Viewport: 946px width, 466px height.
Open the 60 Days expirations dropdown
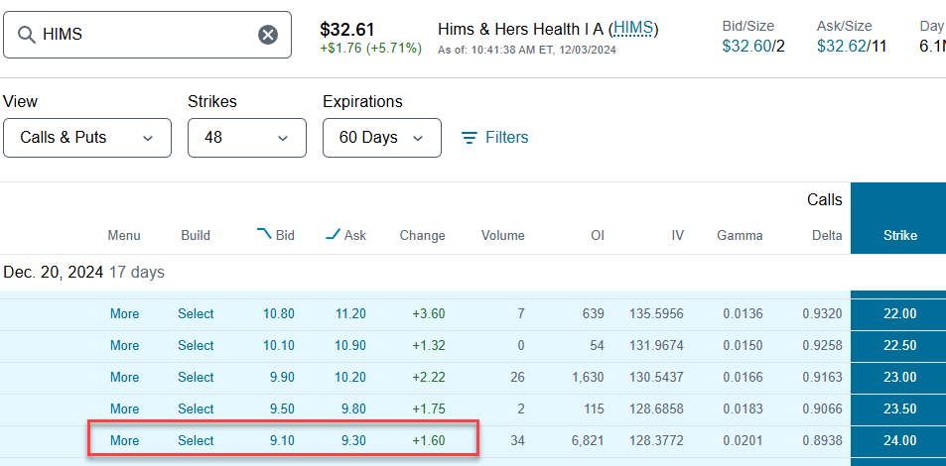point(382,138)
